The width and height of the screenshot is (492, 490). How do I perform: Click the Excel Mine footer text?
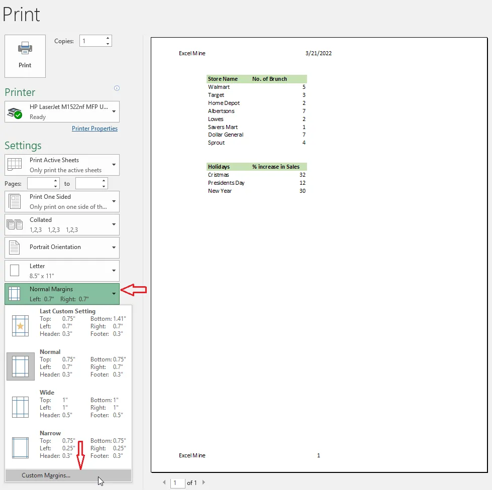pyautogui.click(x=192, y=455)
